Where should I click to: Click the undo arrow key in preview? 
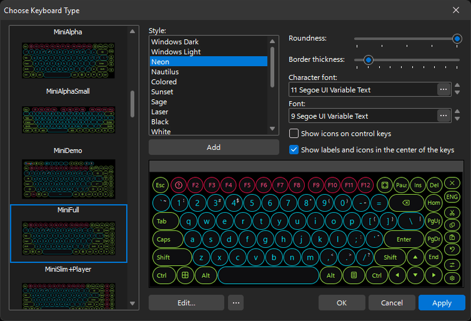452,249
